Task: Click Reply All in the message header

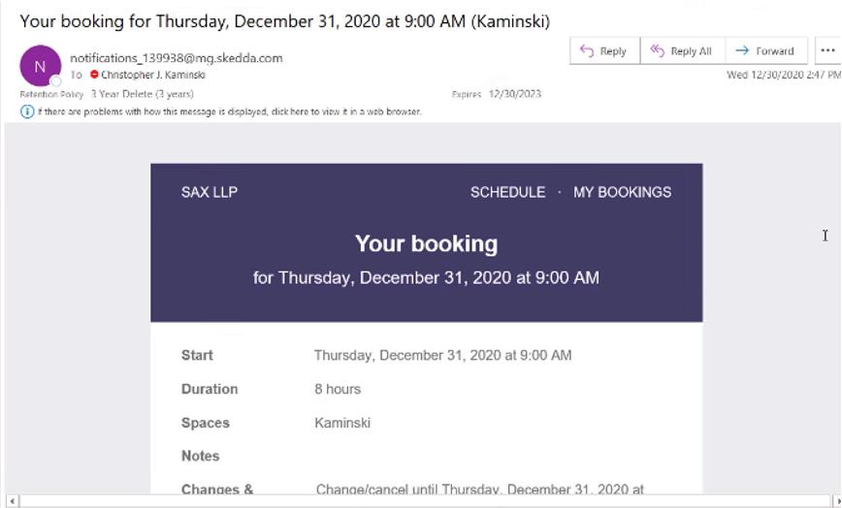Action: coord(681,51)
